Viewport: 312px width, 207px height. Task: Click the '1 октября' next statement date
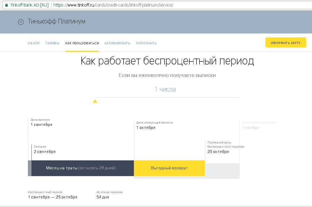click(x=146, y=128)
